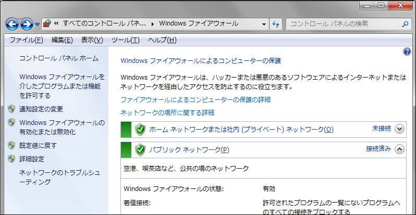
Task: Click the パブリック ネットワーク(P) heading
Action: (189, 150)
